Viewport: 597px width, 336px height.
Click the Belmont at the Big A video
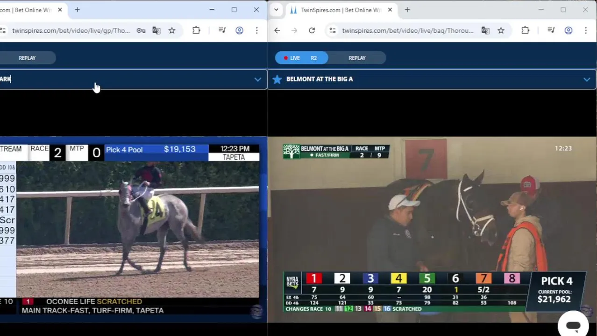tap(432, 229)
